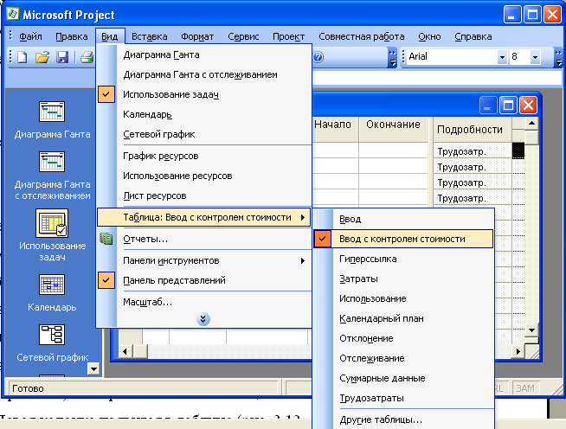Click the first Трудозатр. details row
Viewport: 566px width, 429px height.
(x=473, y=150)
